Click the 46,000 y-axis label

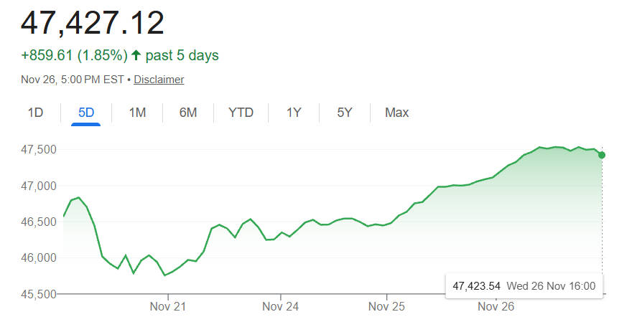39,258
